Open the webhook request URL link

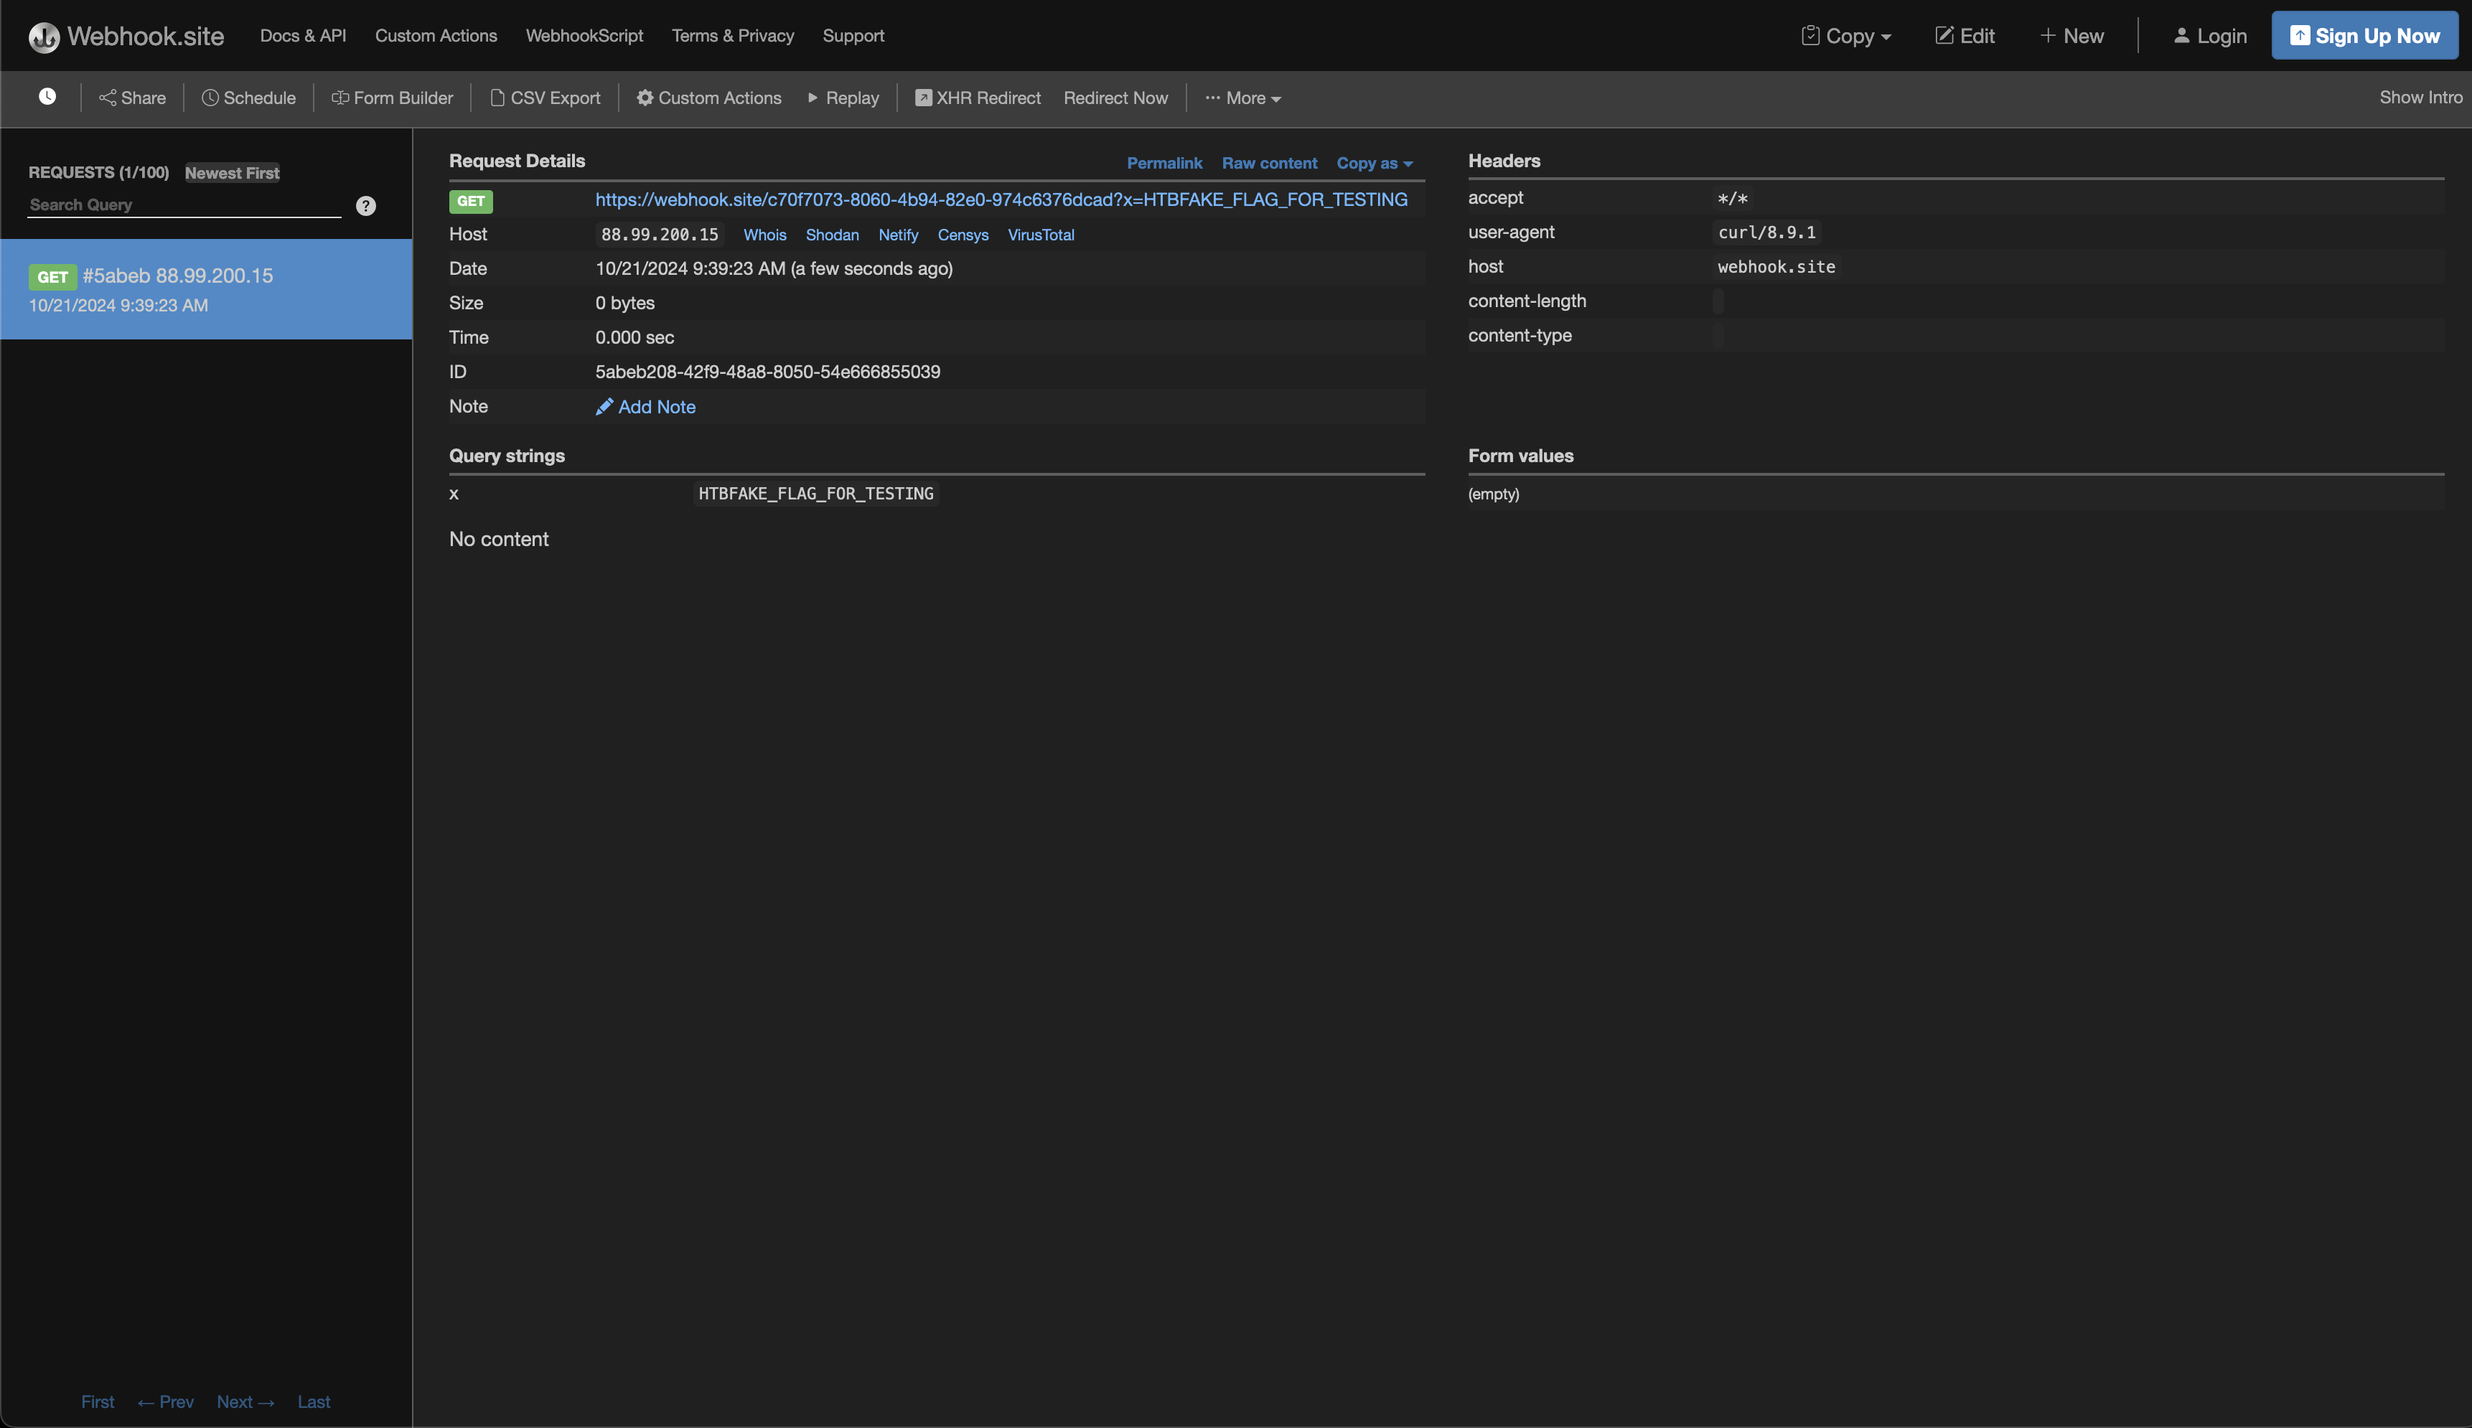pyautogui.click(x=1001, y=199)
